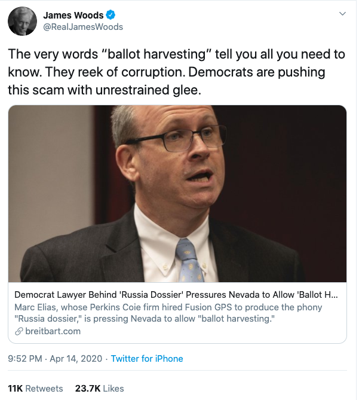Open the 'Twitter for iPhone' source link
The width and height of the screenshot is (359, 400).
click(147, 359)
